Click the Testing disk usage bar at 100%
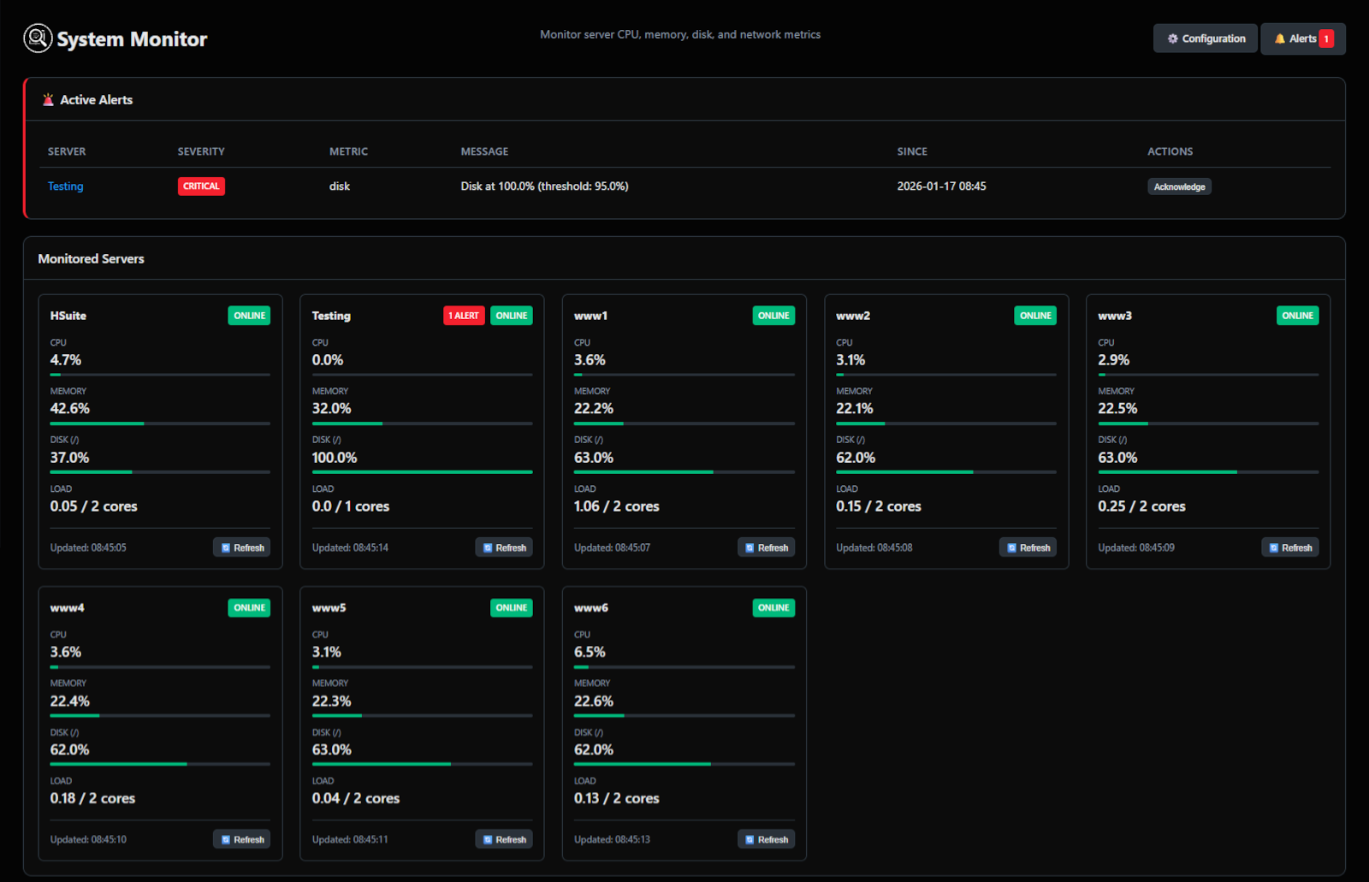Screen dimensions: 1369x882 (422, 471)
